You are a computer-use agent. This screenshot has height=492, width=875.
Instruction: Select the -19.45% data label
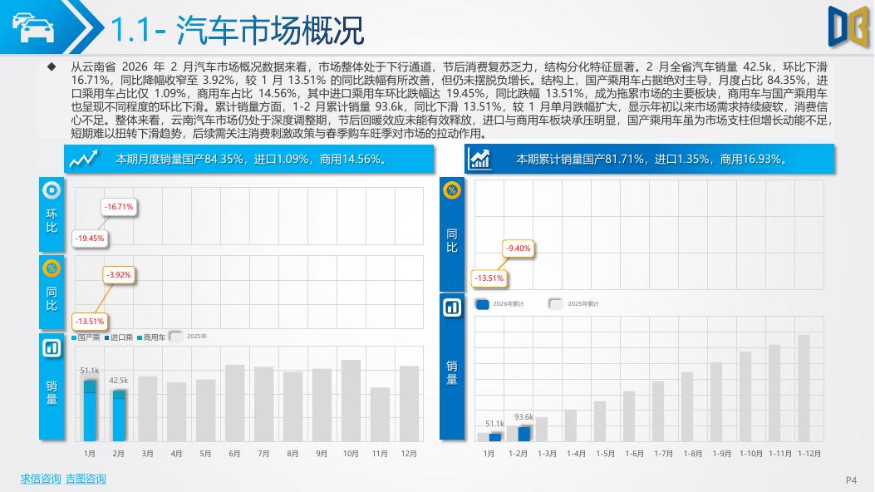[90, 239]
